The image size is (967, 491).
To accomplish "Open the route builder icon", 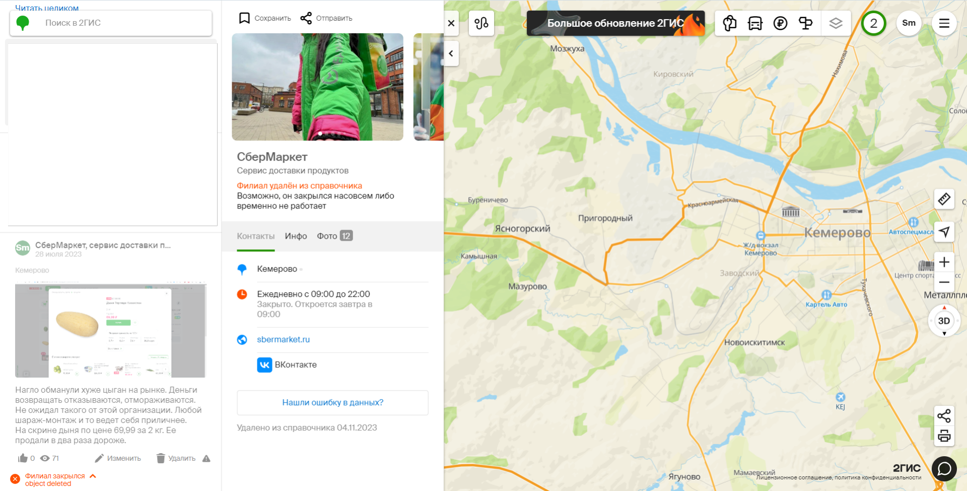I will point(481,23).
